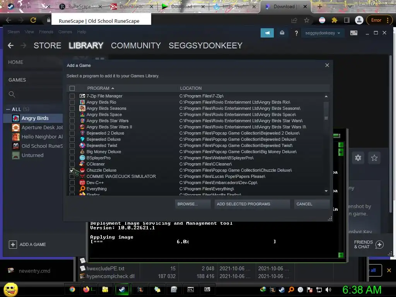Open the Steam menu
The height and width of the screenshot is (297, 396).
point(14,32)
